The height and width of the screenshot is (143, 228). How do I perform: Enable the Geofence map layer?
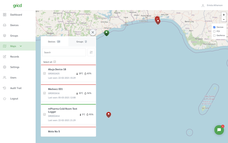tap(214, 35)
